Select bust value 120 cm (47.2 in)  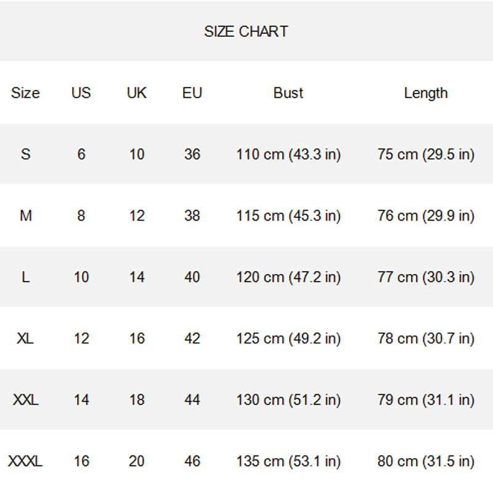tap(288, 277)
